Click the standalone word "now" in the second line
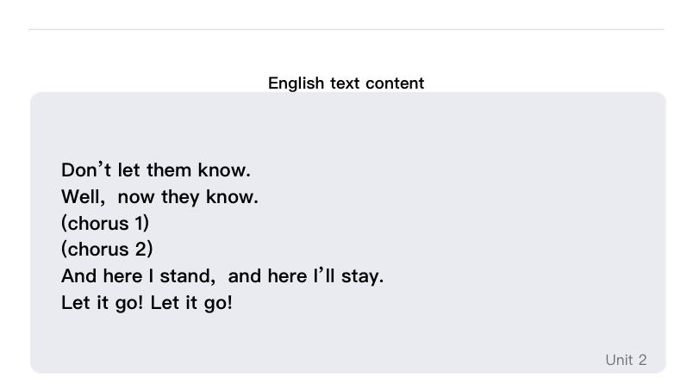 click(136, 197)
